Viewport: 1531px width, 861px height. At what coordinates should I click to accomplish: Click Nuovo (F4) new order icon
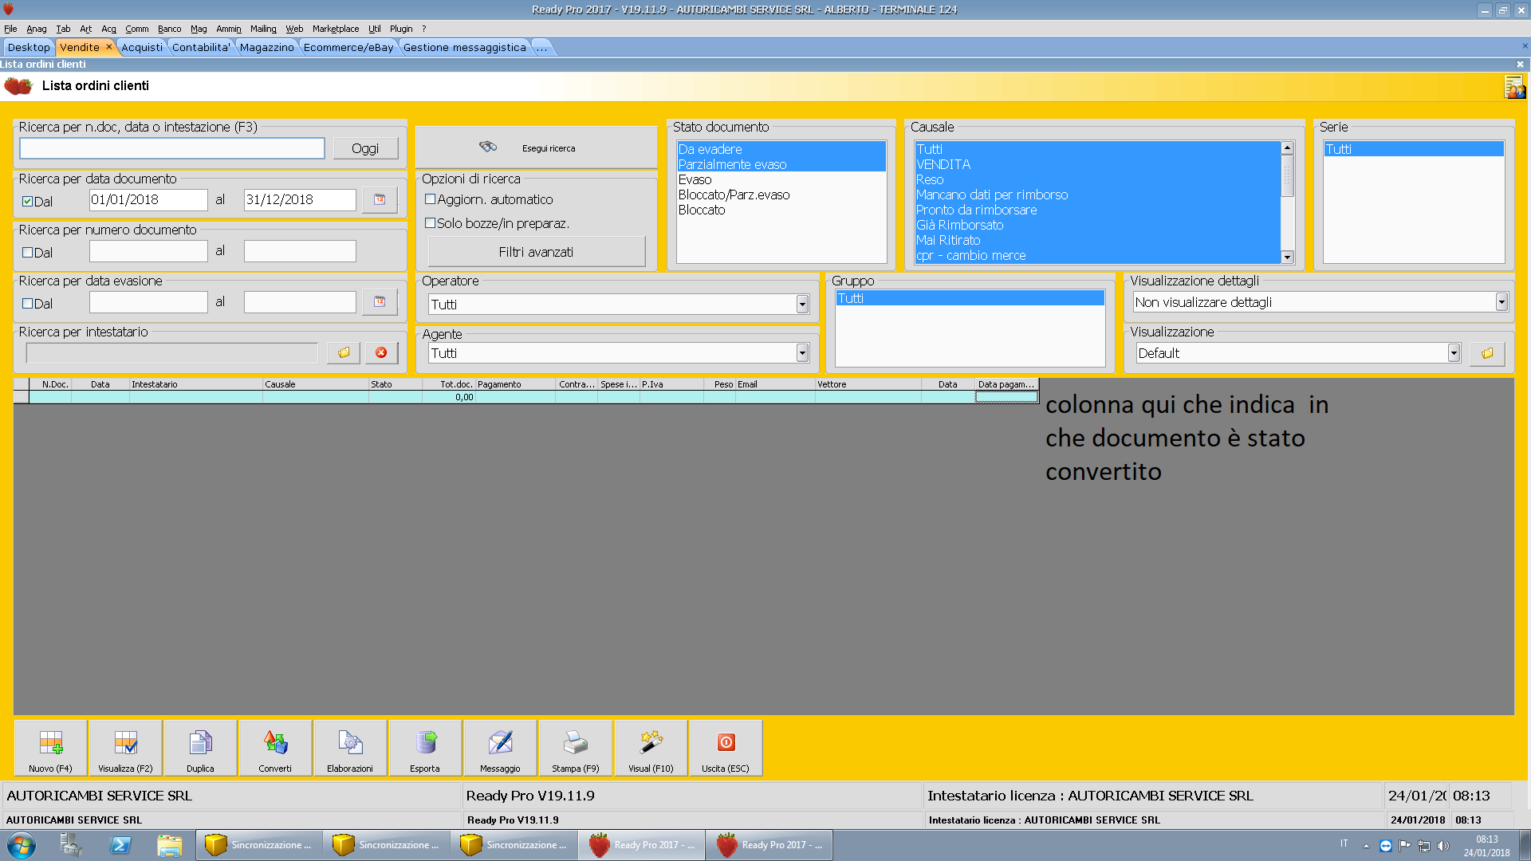[50, 747]
